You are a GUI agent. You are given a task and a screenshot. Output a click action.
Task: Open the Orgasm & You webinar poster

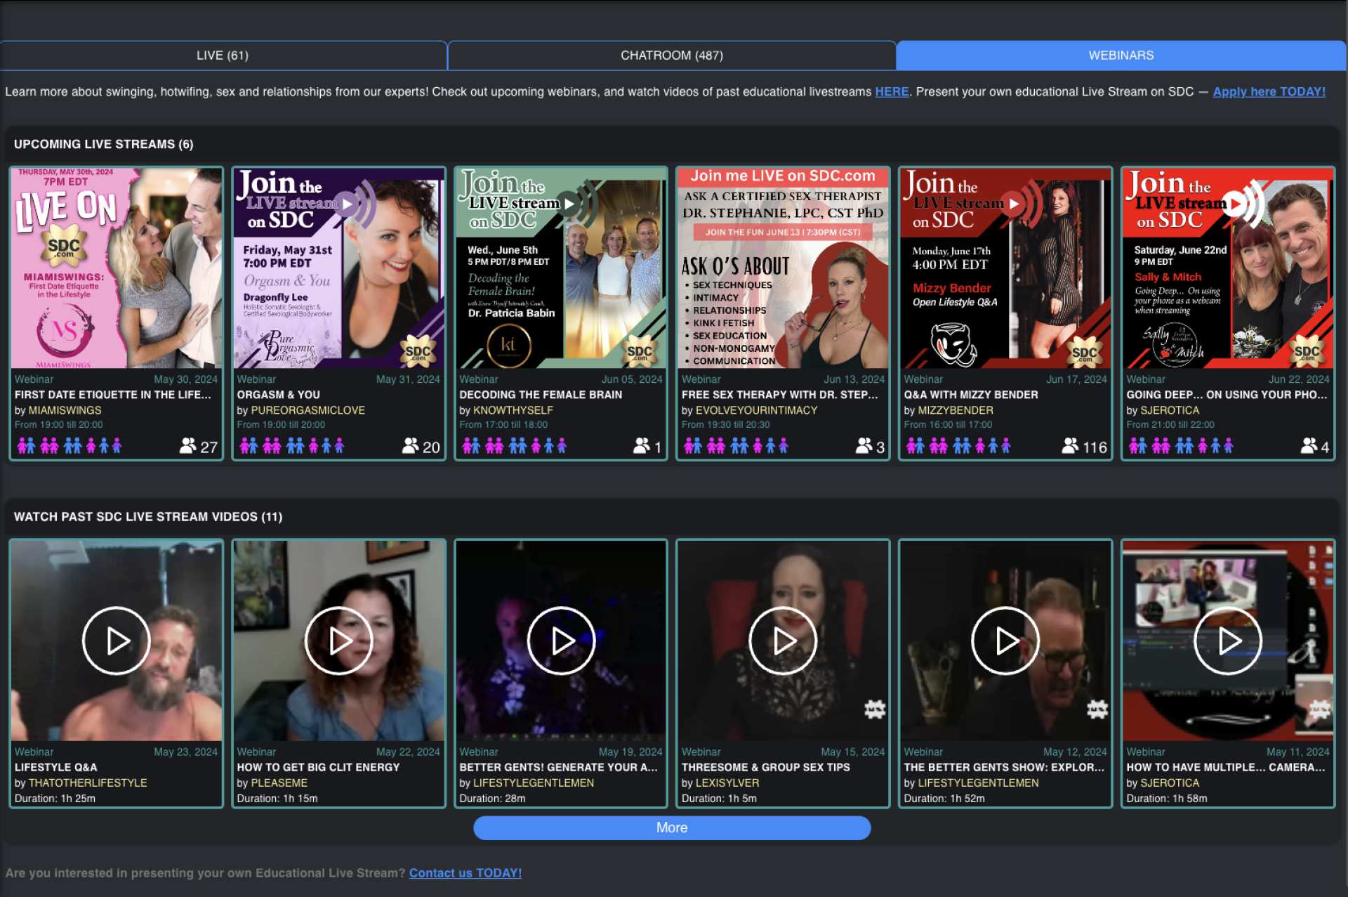(x=338, y=268)
